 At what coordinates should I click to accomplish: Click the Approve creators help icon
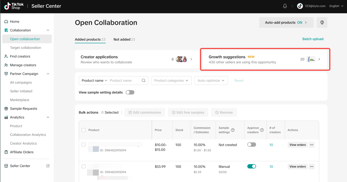pyautogui.click(x=262, y=130)
